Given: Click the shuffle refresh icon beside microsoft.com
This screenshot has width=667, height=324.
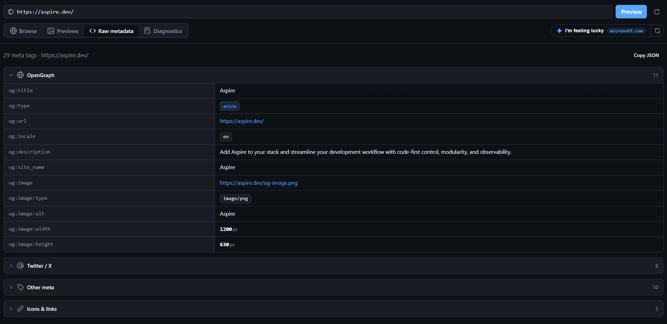Looking at the screenshot, I should 657,31.
